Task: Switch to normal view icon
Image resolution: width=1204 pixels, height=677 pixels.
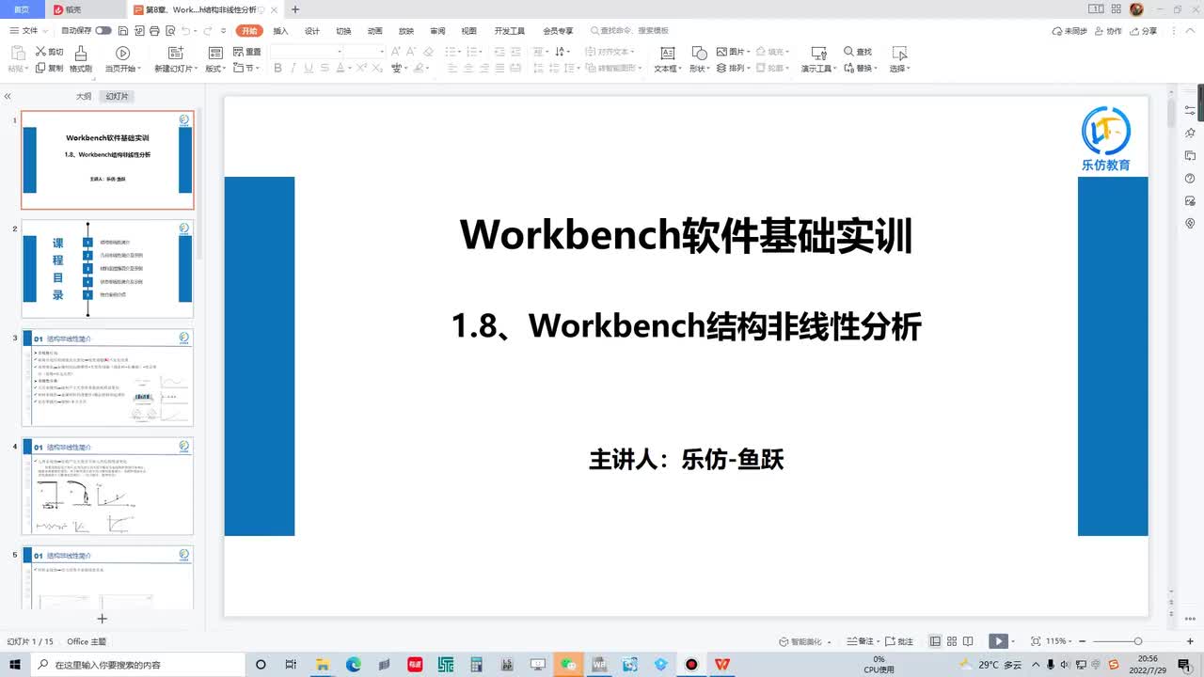Action: click(935, 641)
